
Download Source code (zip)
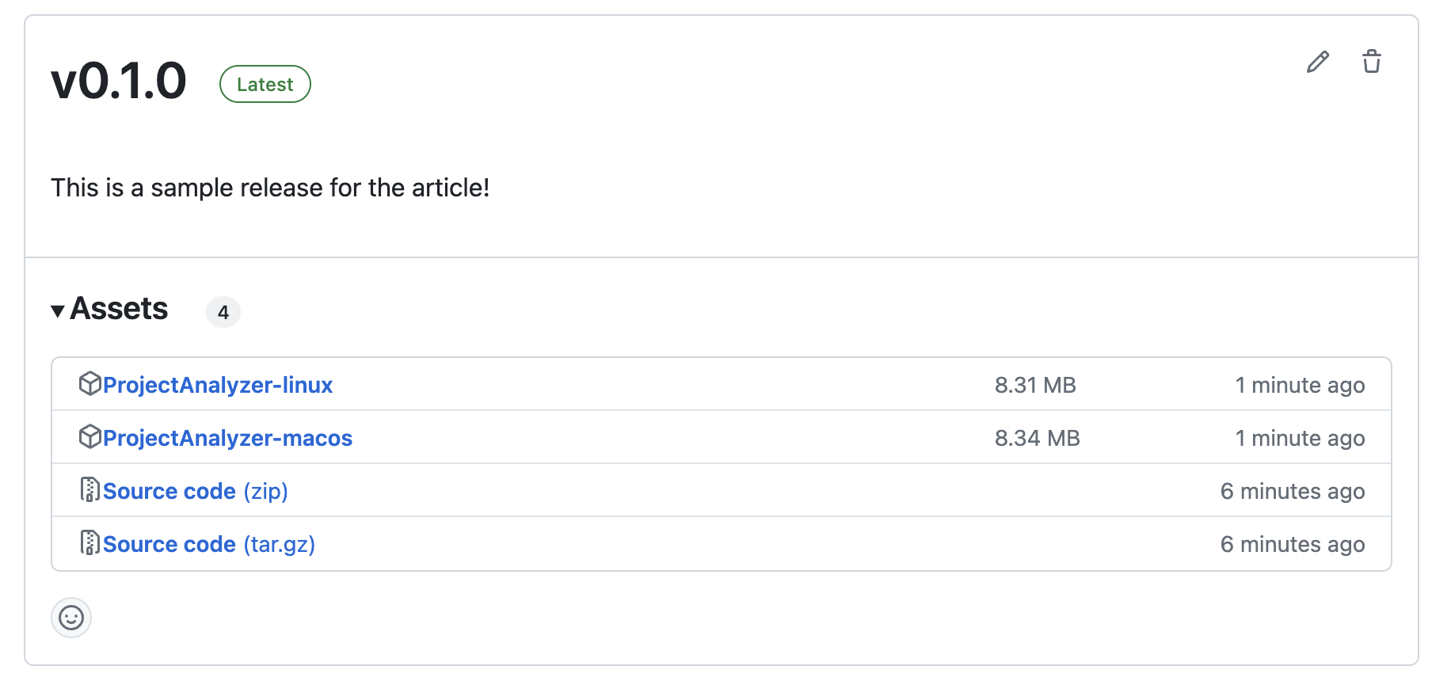(x=195, y=491)
